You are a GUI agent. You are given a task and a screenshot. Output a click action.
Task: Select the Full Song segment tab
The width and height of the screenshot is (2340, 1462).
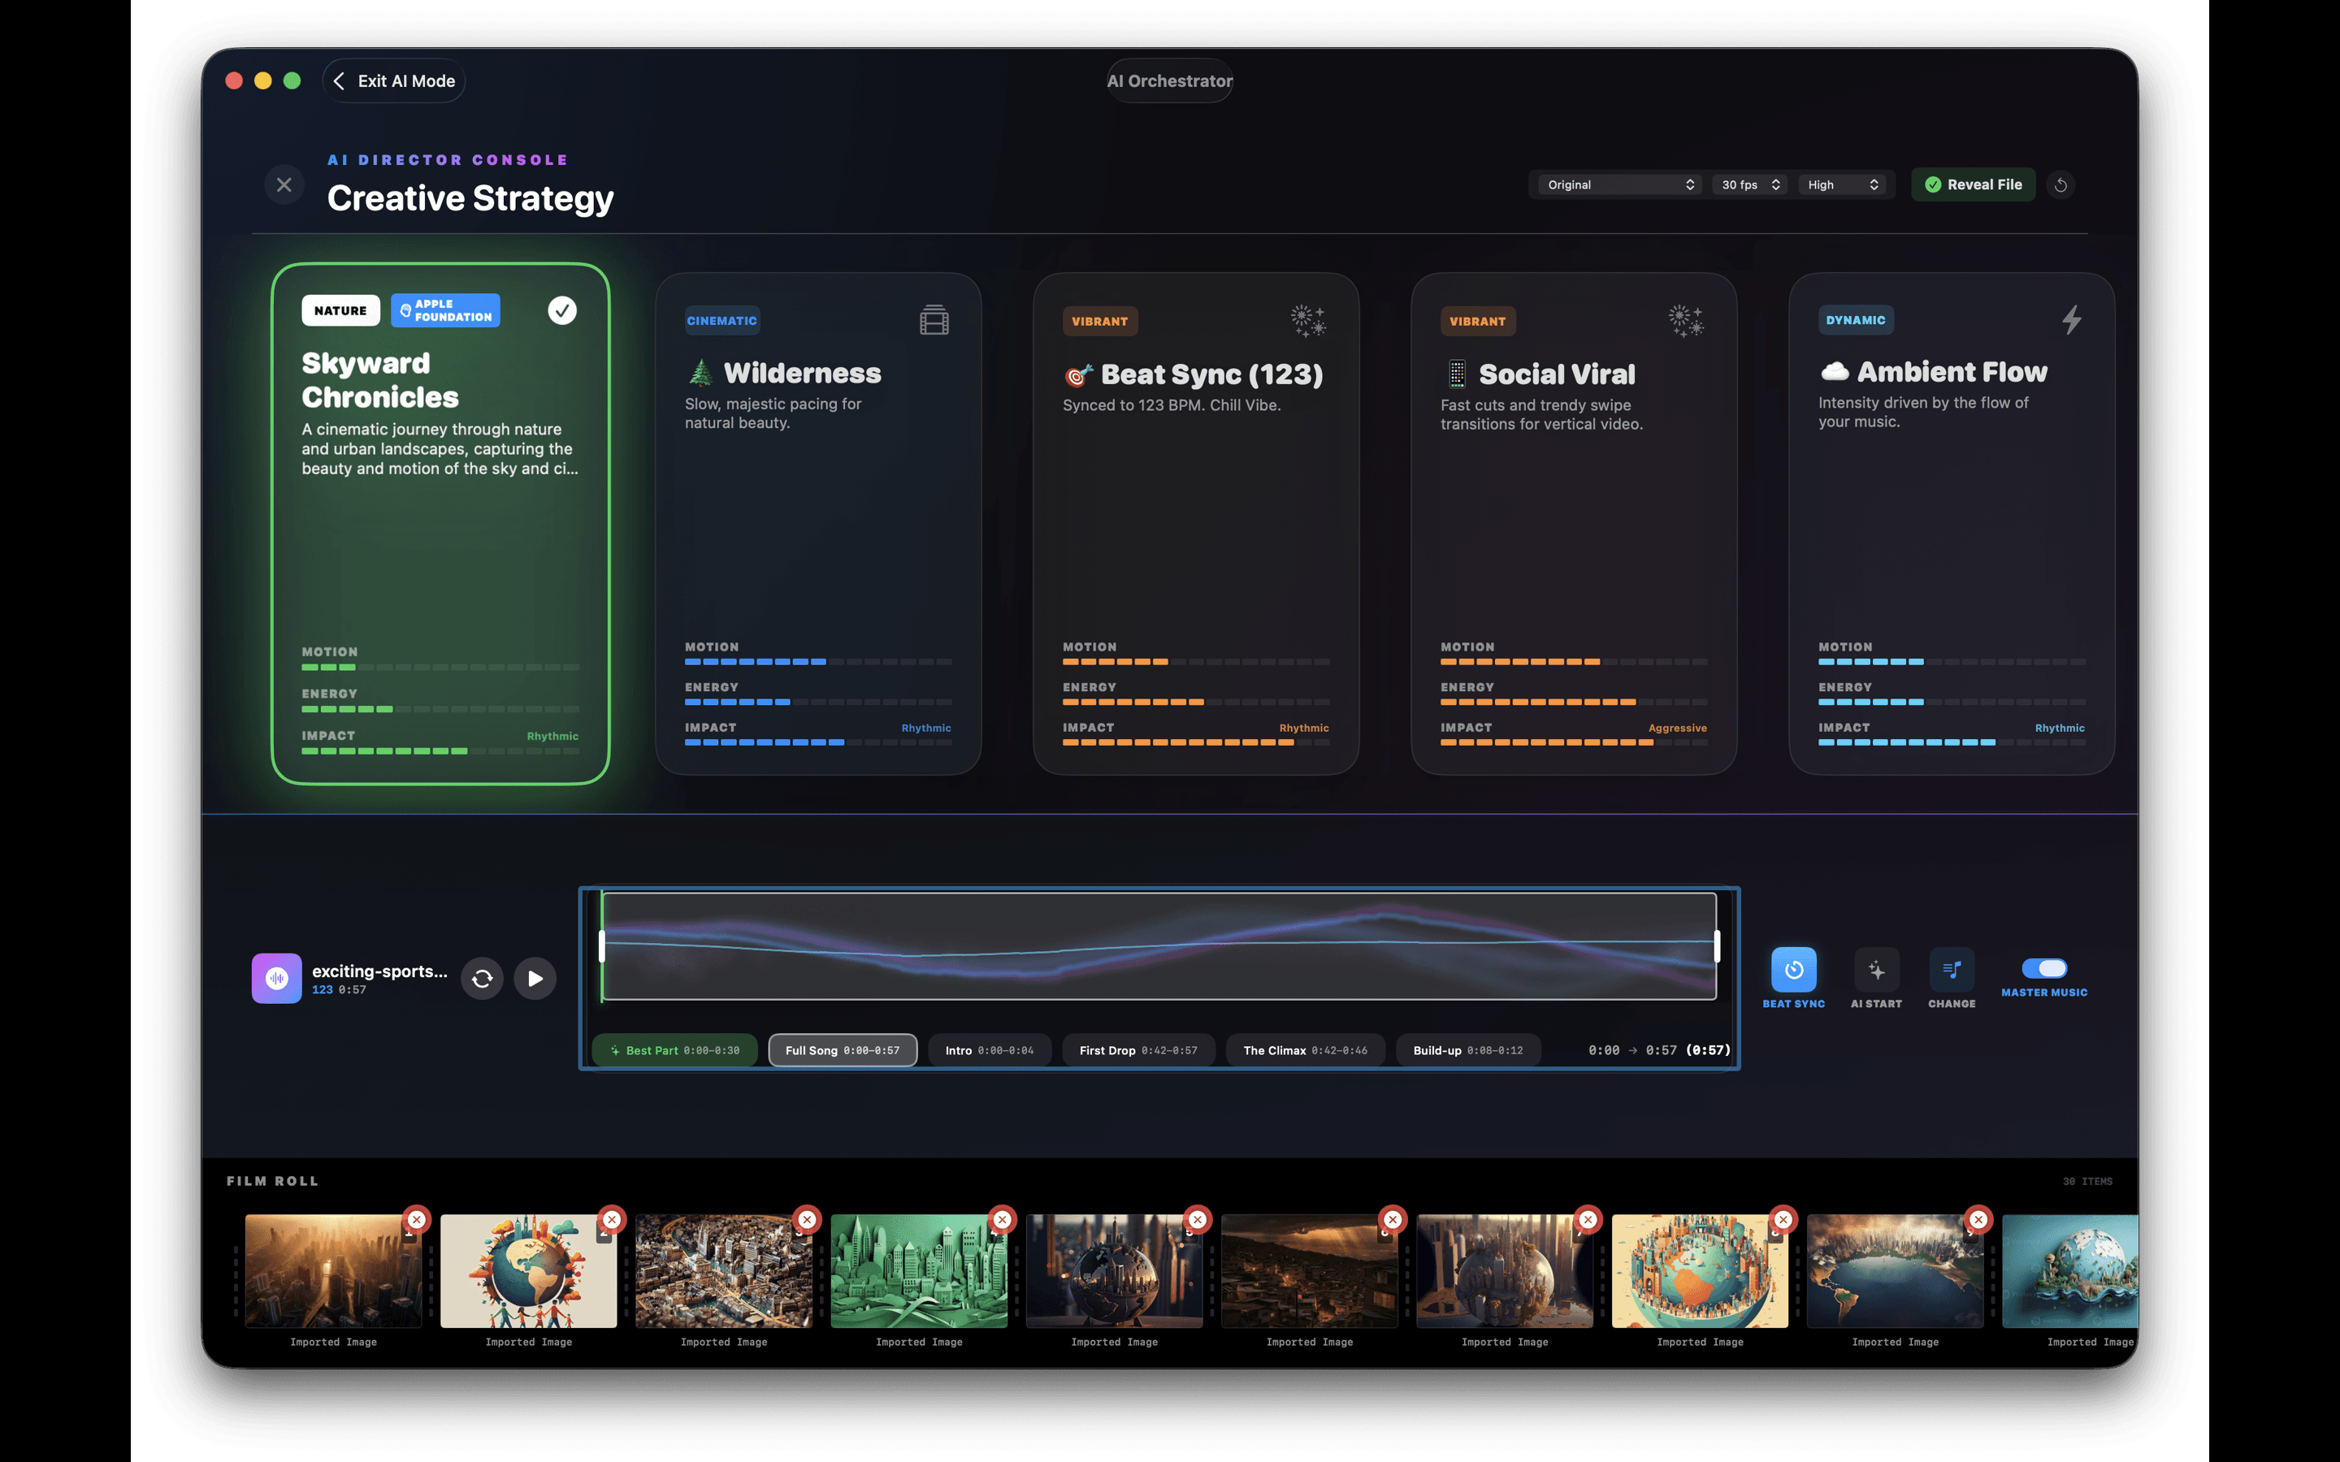pyautogui.click(x=841, y=1050)
